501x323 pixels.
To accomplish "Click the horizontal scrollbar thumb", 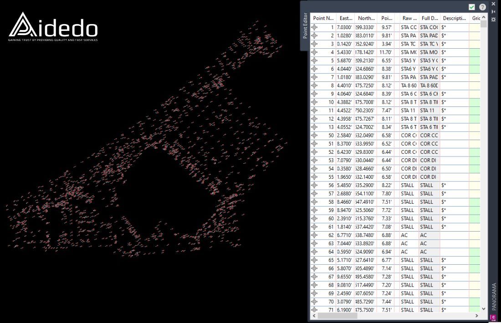I will (337, 316).
